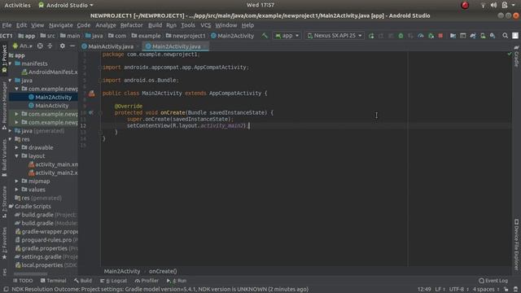
Task: Click the Sync Project with Gradle icon
Action: pos(473,36)
